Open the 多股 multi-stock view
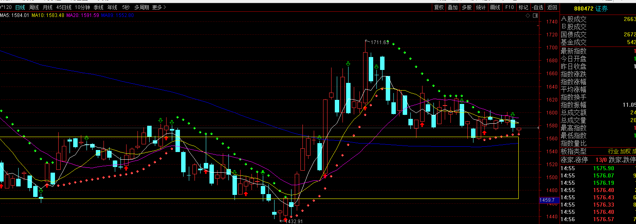The width and height of the screenshot is (636, 224). point(467,7)
